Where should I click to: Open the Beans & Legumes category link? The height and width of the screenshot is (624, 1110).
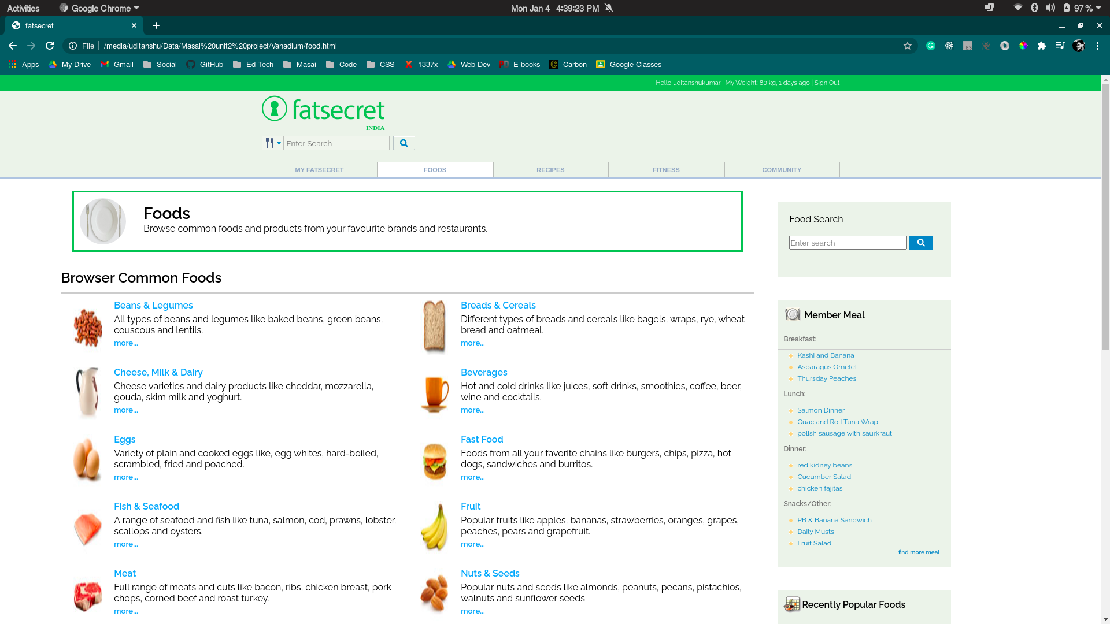click(x=153, y=306)
